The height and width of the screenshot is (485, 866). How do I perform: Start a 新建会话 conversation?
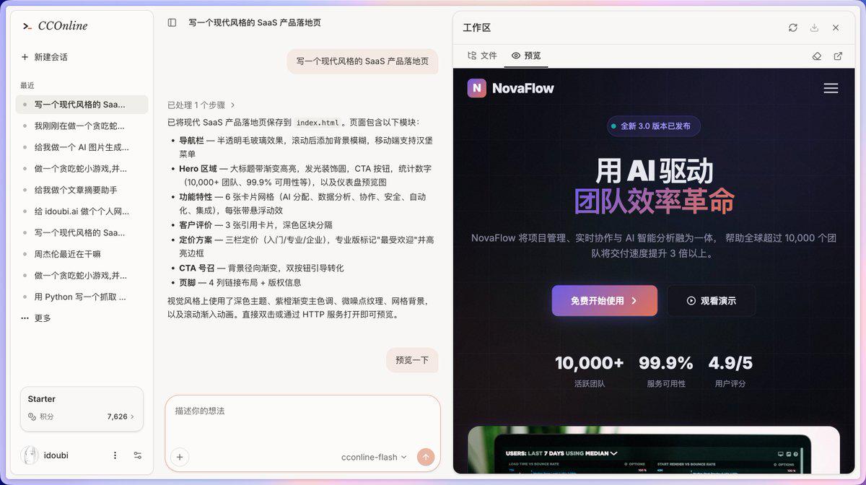point(45,57)
